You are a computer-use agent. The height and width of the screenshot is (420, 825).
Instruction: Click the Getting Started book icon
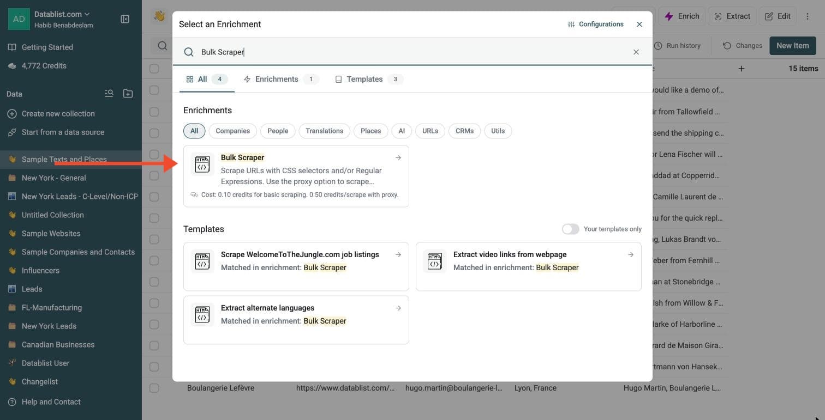tap(12, 47)
